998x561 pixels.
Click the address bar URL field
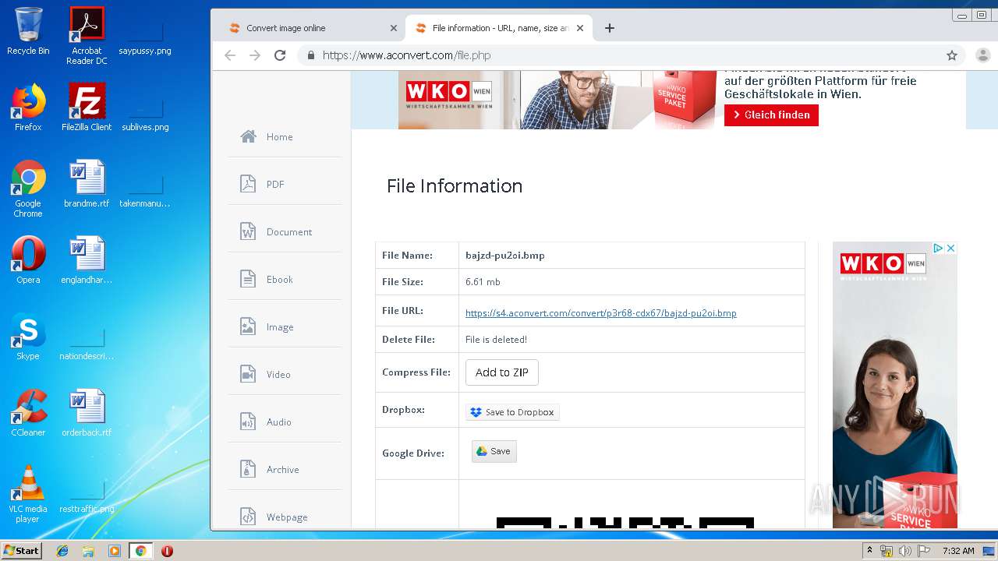pos(624,55)
